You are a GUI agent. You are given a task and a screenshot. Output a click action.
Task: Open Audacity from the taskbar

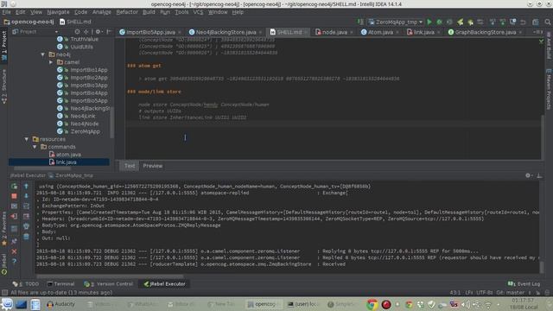(x=61, y=304)
